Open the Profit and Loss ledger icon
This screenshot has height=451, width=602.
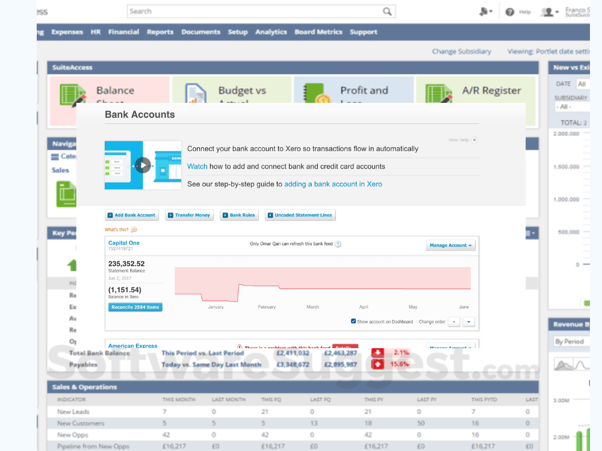[x=317, y=93]
